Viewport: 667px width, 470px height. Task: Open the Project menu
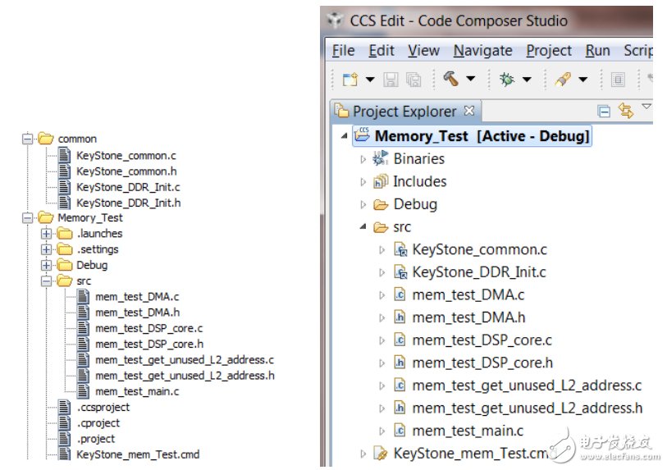(549, 51)
